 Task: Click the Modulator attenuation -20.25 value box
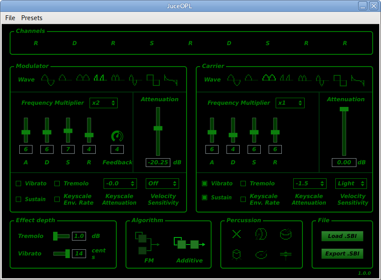click(x=158, y=163)
